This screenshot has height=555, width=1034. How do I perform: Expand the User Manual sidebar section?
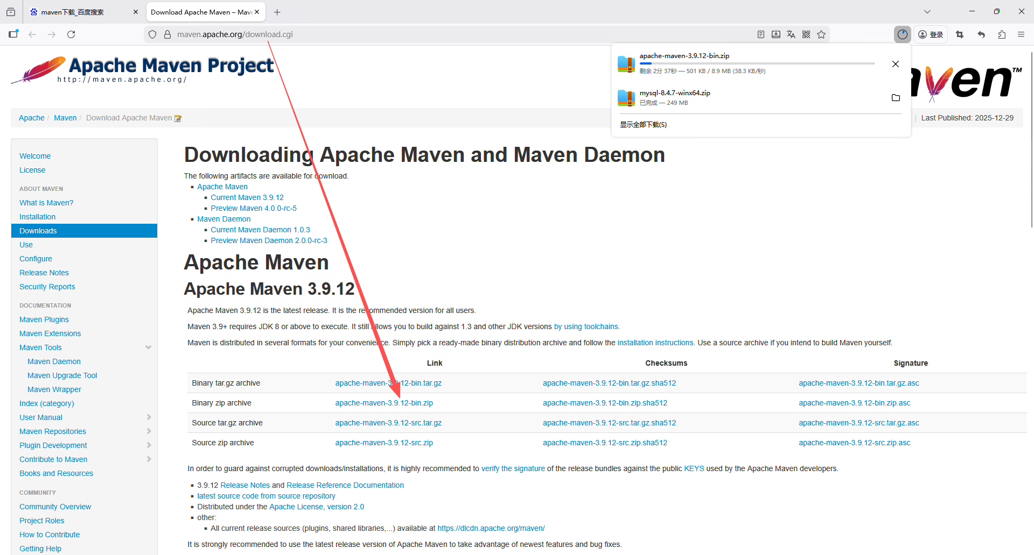[x=149, y=417]
